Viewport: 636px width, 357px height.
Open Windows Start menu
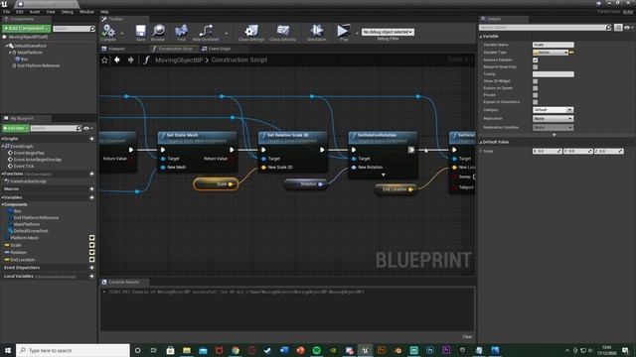(x=8, y=350)
